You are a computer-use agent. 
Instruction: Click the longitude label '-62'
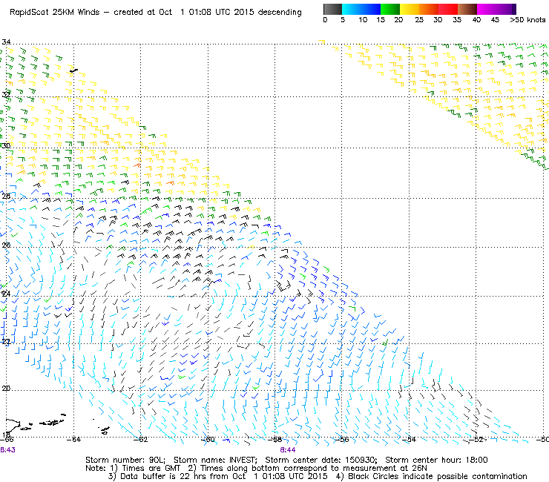(141, 439)
